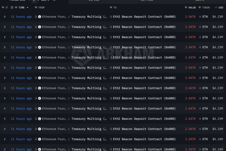Click the clock icon beside the TIME header
Image resolution: width=226 pixels, height=151 pixels.
point(12,7)
